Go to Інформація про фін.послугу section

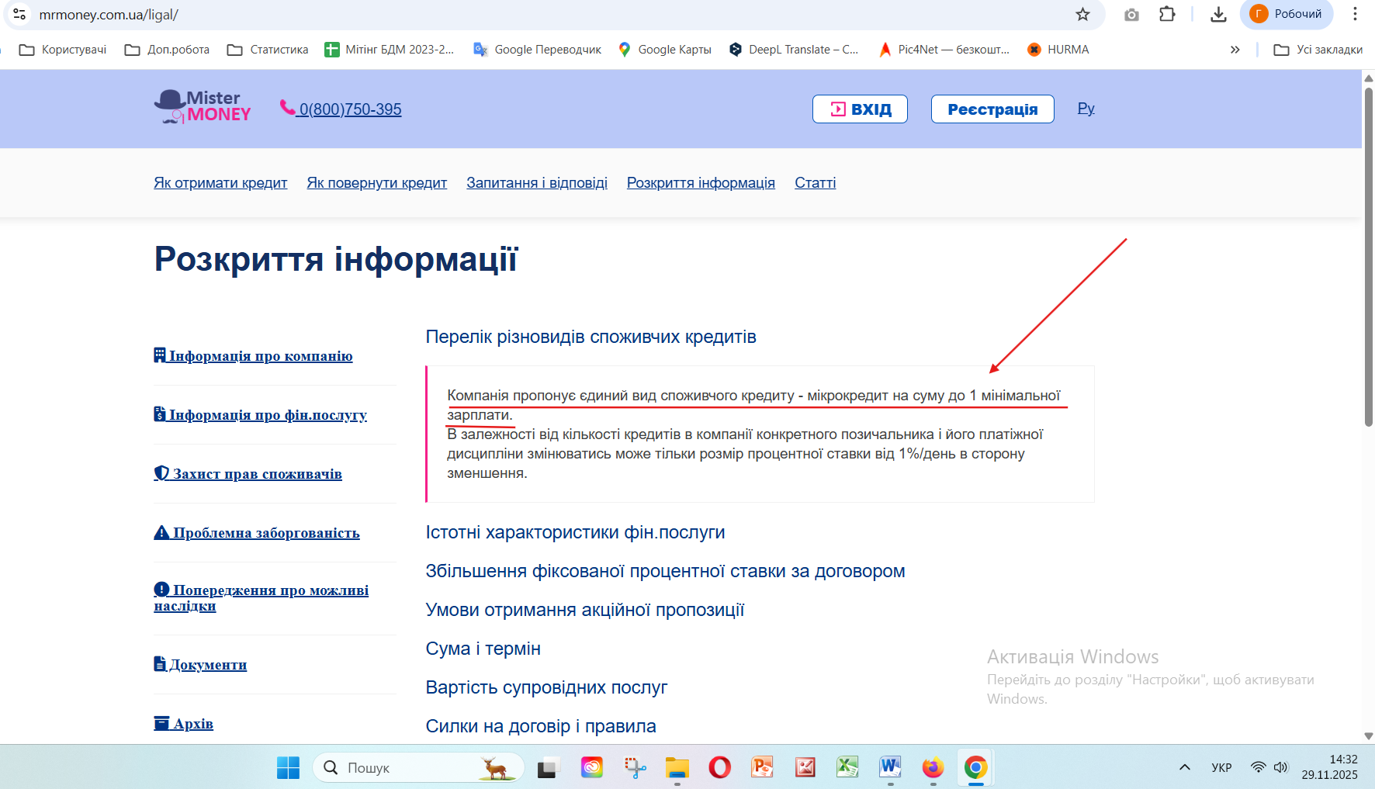point(261,415)
